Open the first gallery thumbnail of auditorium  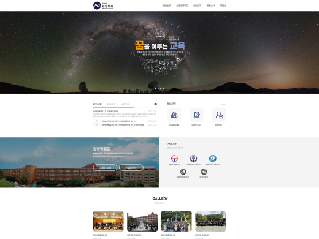pyautogui.click(x=109, y=221)
